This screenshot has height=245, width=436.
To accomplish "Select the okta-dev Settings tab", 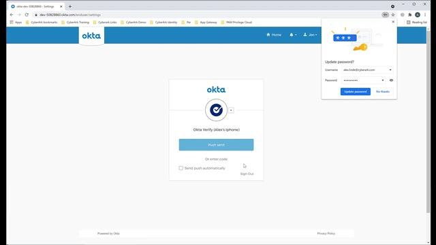I will [x=35, y=6].
